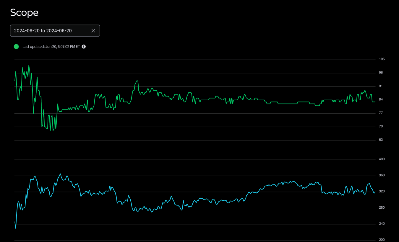Click the 84 axis label
The image size is (399, 242).
coord(381,99)
